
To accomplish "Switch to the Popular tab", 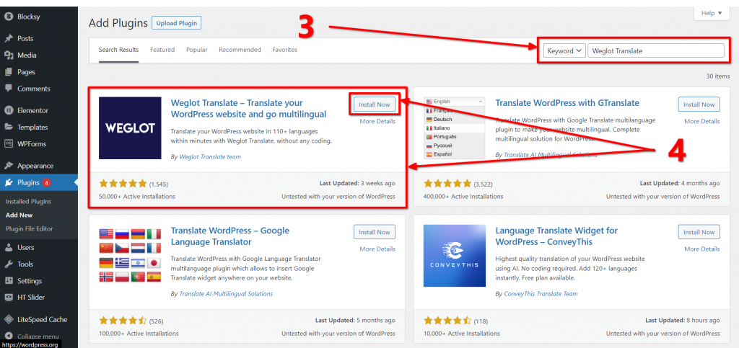I will 196,50.
